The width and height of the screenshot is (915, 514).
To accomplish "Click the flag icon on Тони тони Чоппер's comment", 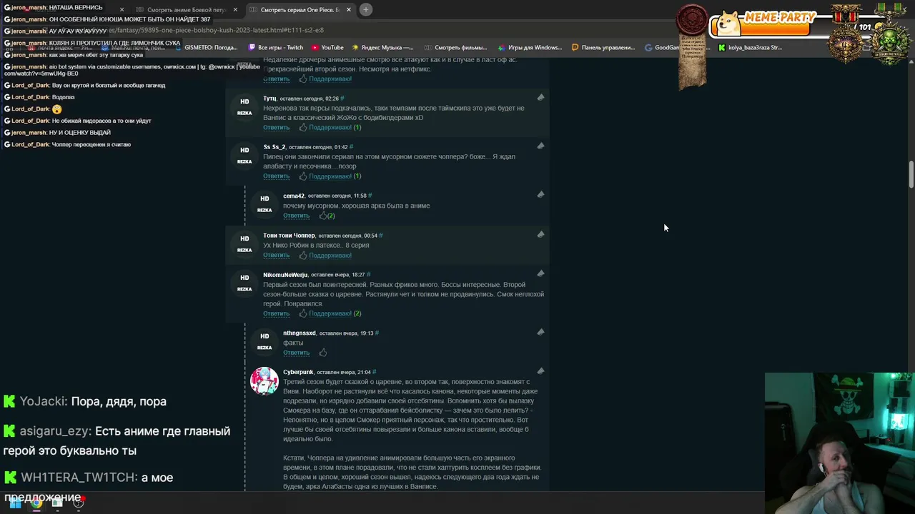I will click(x=540, y=234).
